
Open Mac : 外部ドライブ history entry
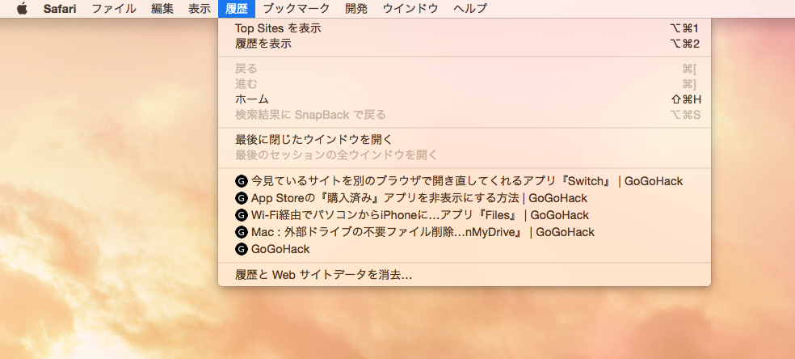pos(465,232)
